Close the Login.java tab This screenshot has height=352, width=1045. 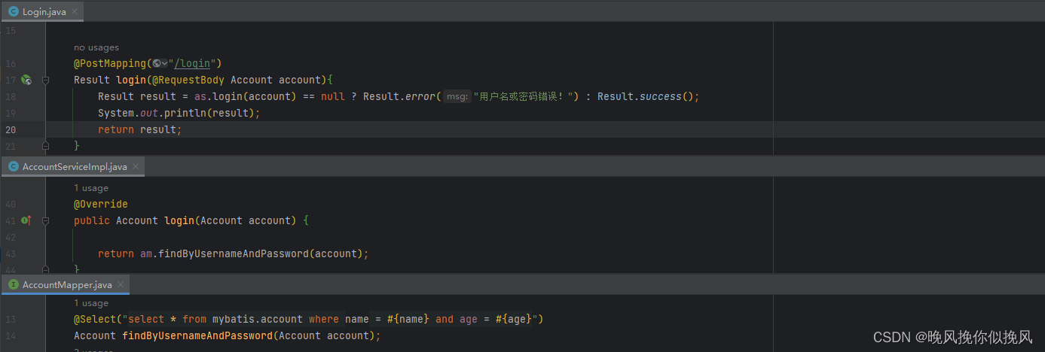tap(75, 11)
